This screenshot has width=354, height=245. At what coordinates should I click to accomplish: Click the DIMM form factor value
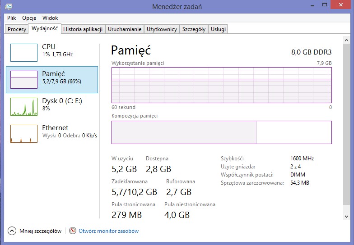click(298, 175)
